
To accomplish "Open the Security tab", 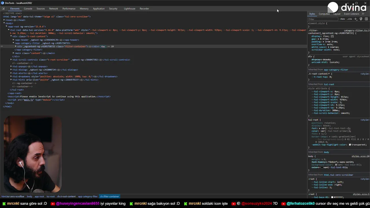I will (x=113, y=9).
